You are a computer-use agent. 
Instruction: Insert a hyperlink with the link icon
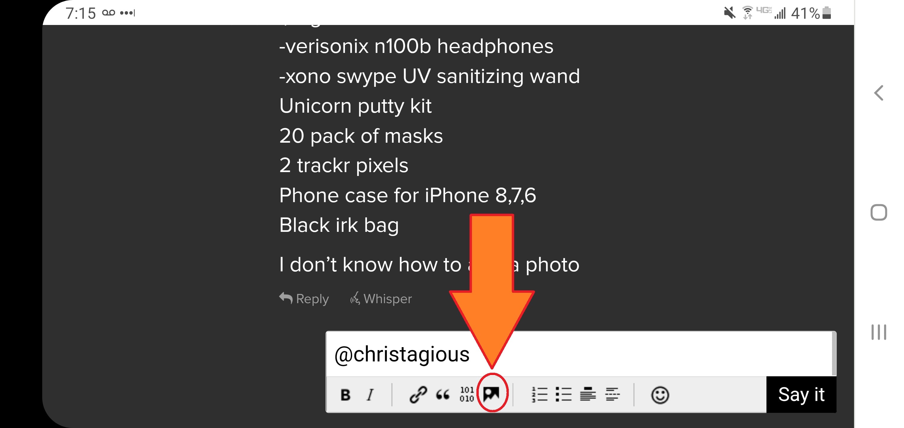point(418,395)
